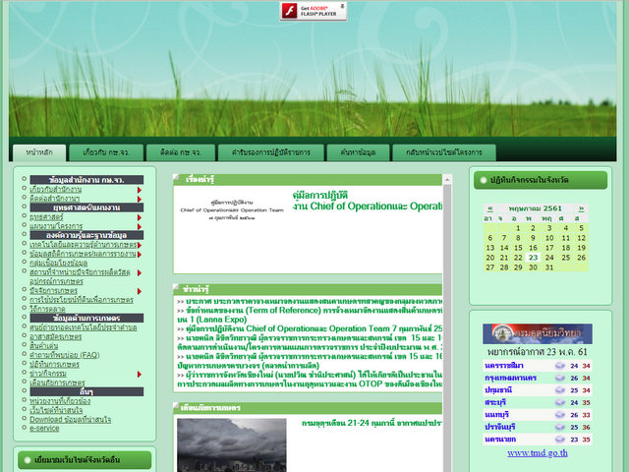This screenshot has width=629, height=472.
Task: Select date 1 in the calendar
Action: 518,228
